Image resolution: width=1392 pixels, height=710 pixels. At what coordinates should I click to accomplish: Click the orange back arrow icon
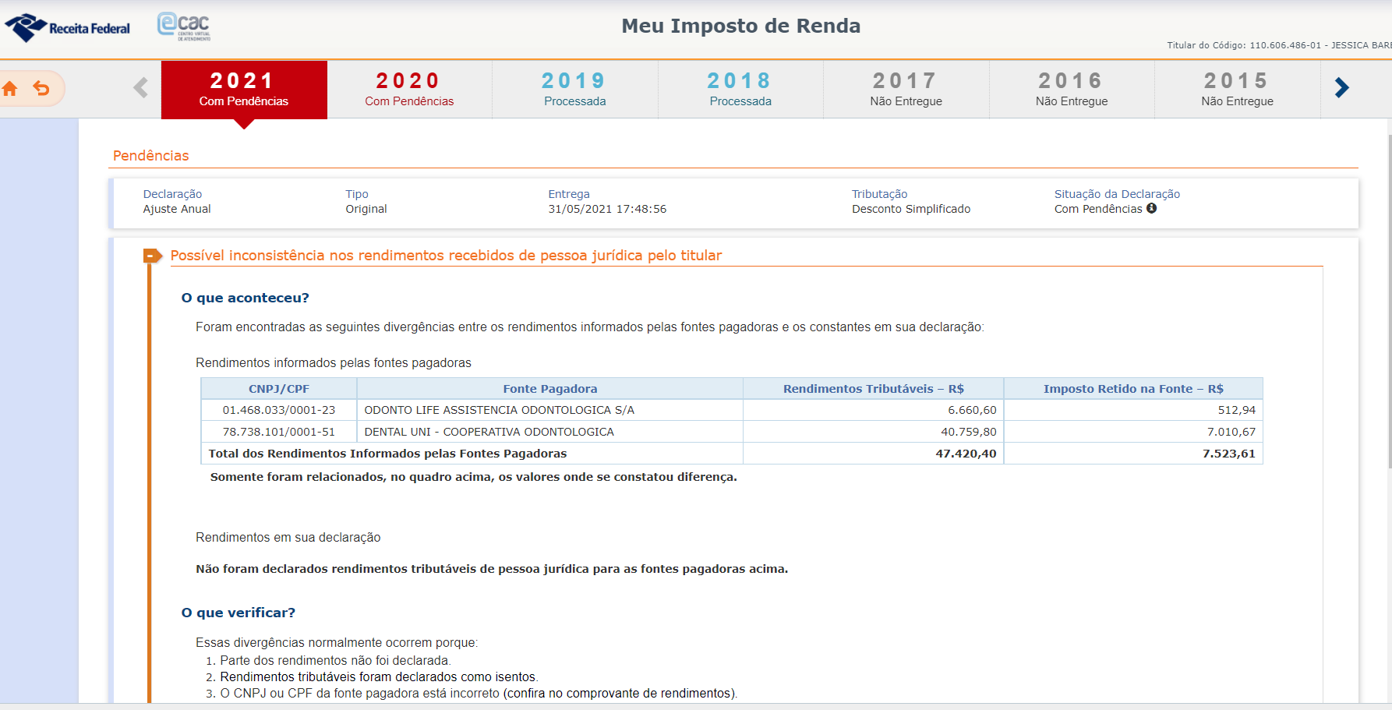41,89
